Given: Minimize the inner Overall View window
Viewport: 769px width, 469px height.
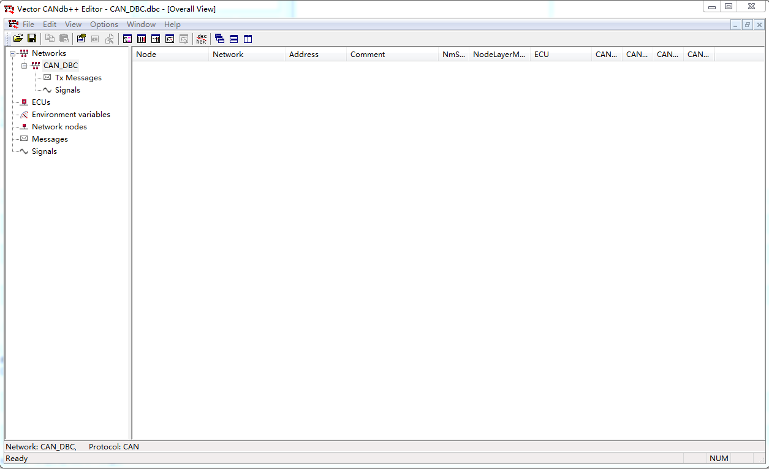Looking at the screenshot, I should 736,25.
